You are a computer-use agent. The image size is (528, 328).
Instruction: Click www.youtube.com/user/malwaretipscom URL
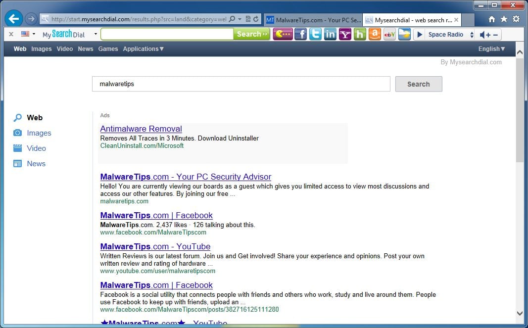point(157,271)
